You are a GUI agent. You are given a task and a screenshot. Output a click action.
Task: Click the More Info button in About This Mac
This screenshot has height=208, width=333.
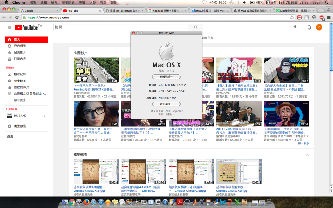point(166,104)
